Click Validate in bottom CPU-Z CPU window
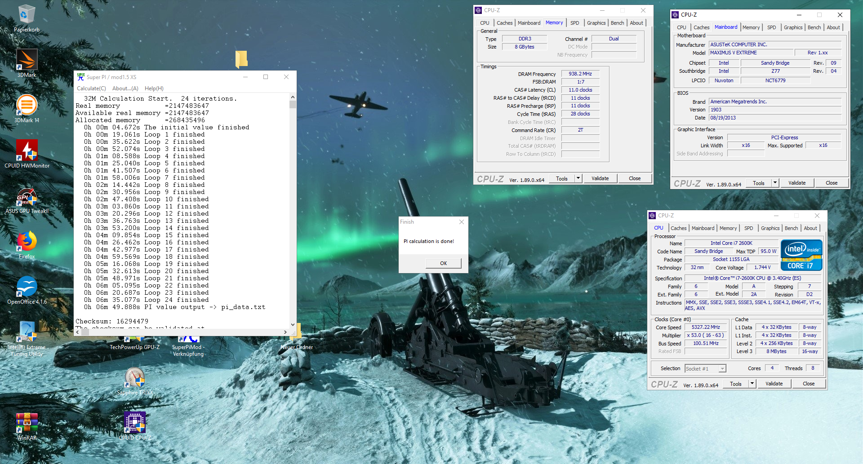The image size is (863, 464). tap(774, 384)
